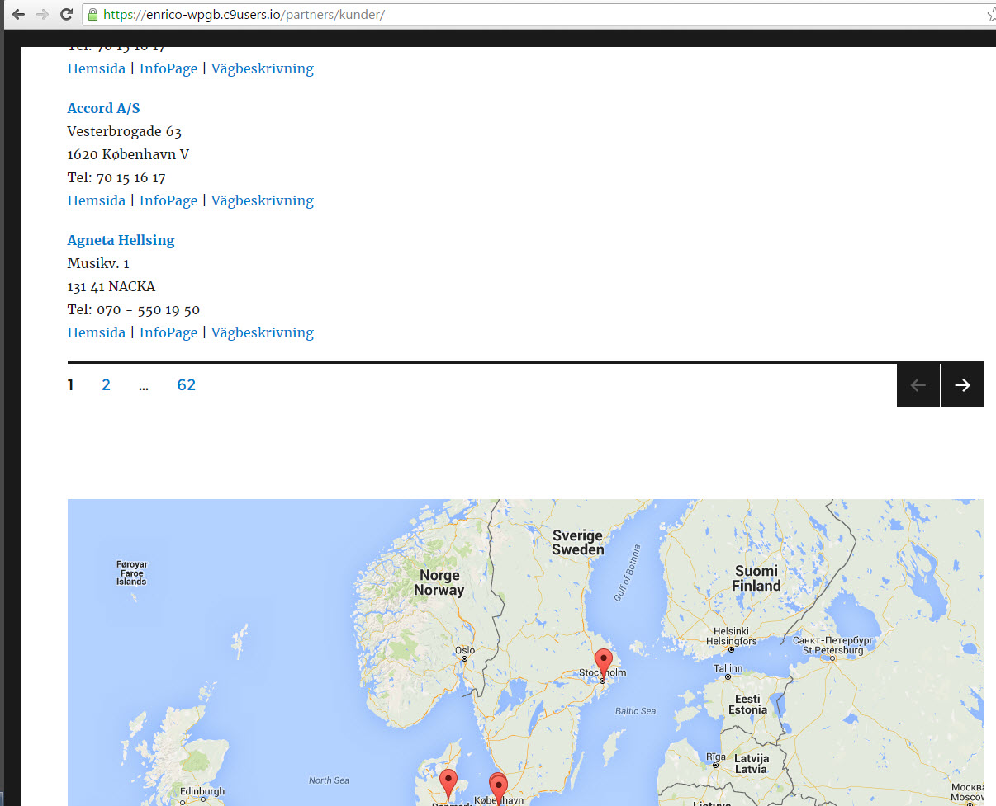Open Hemsida link under Accord A/S
Image resolution: width=996 pixels, height=806 pixels.
pos(97,200)
